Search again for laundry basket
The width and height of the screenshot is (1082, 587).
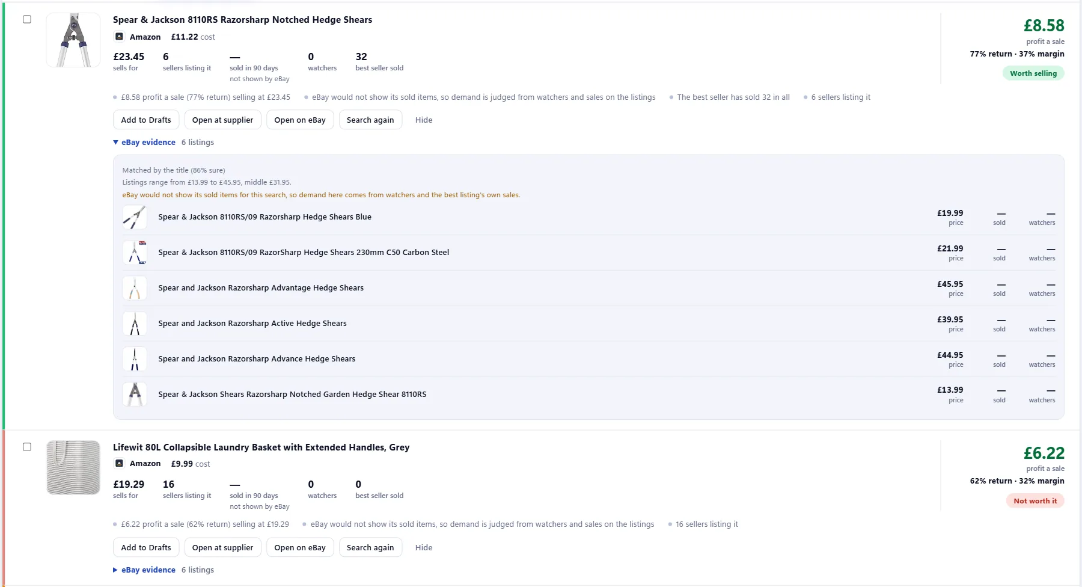point(370,548)
